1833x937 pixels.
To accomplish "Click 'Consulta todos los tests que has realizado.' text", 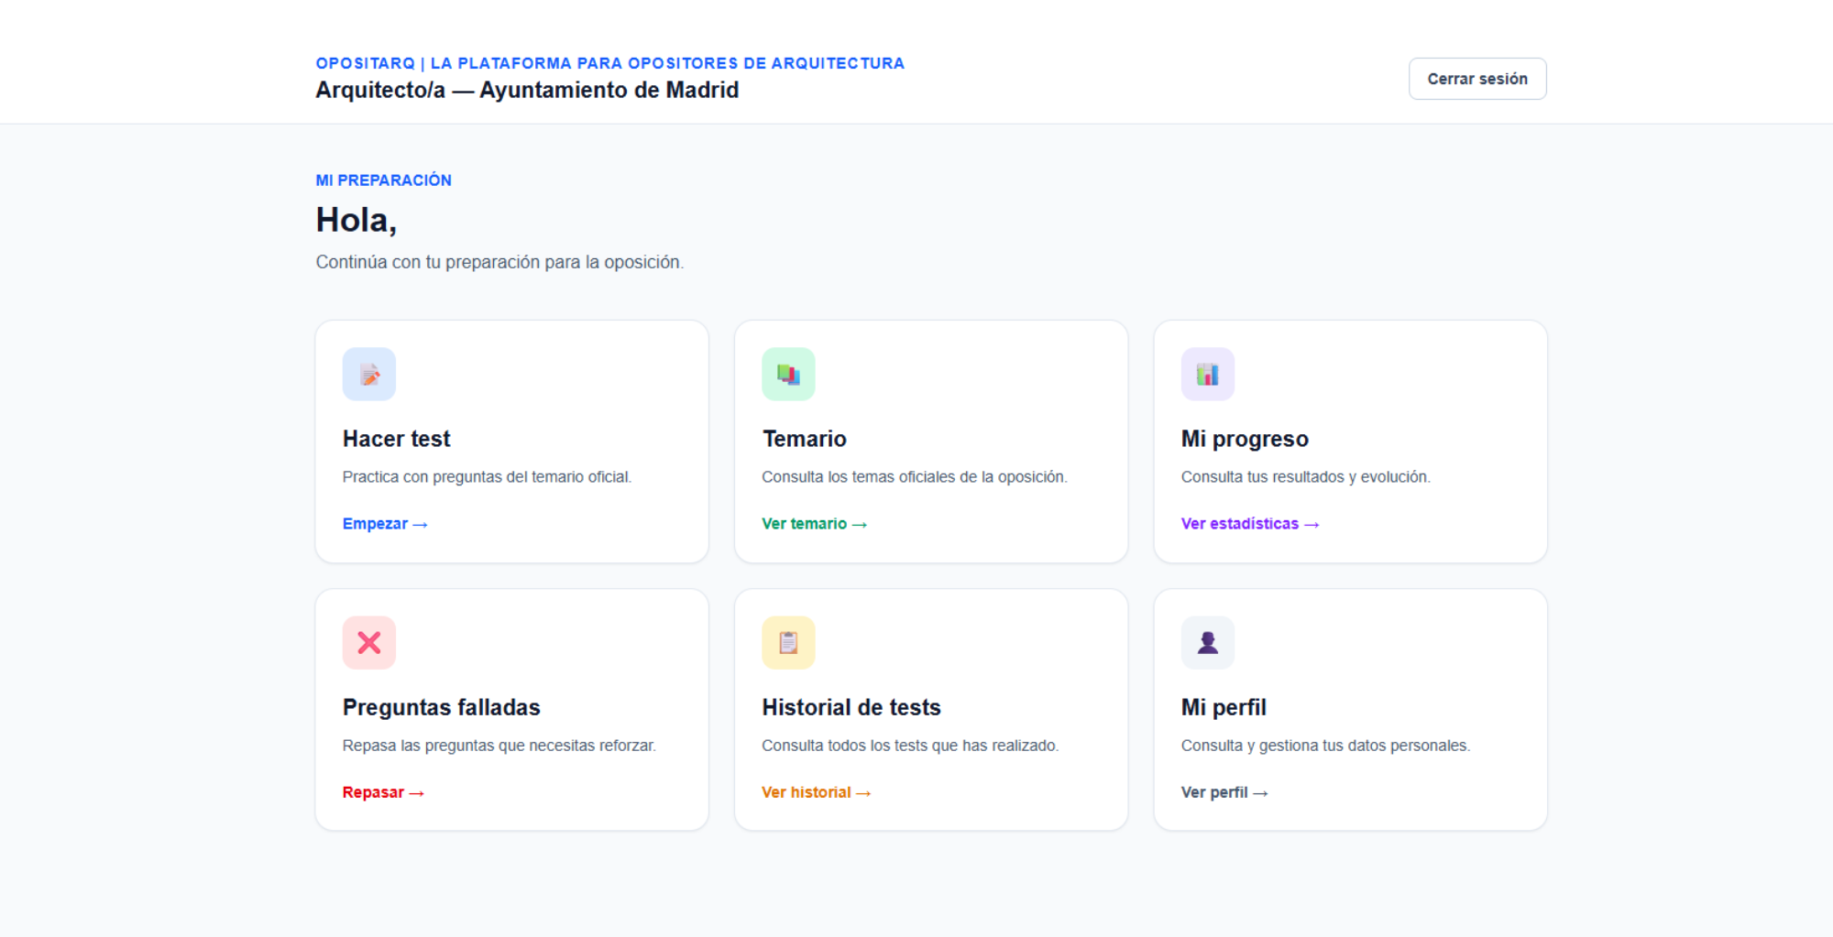I will click(910, 746).
